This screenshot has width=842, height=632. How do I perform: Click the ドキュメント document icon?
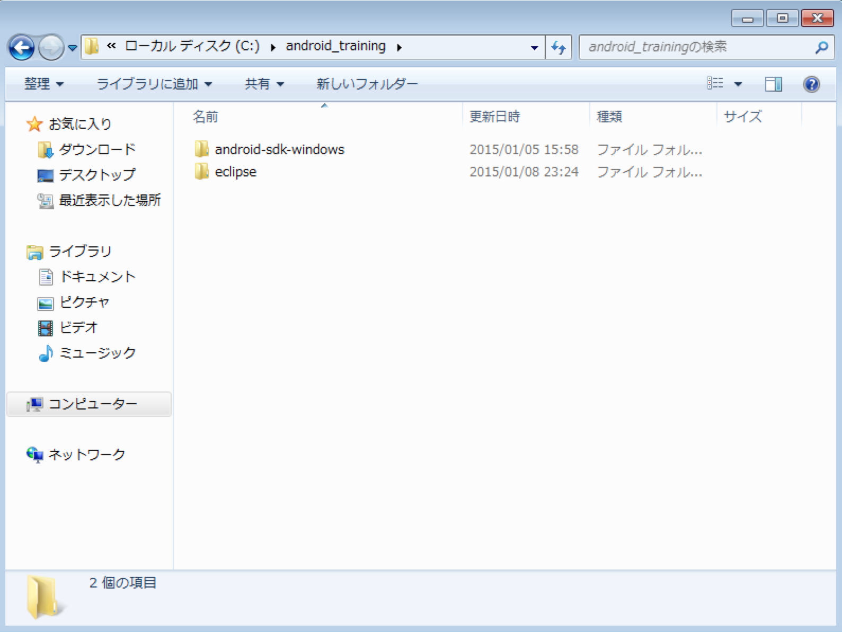(x=46, y=277)
